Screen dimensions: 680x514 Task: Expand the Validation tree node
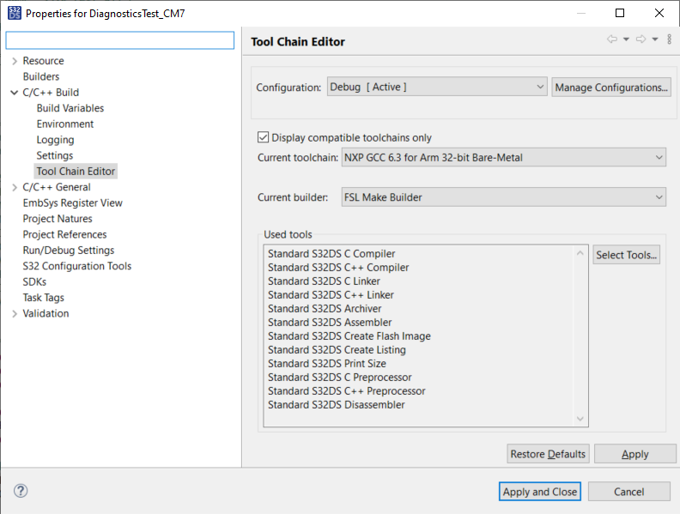(x=15, y=314)
